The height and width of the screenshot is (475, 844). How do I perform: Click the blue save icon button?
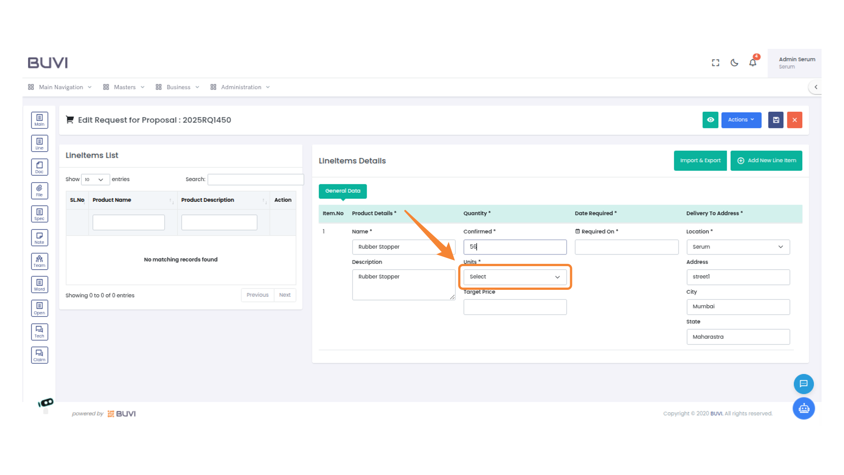[776, 120]
